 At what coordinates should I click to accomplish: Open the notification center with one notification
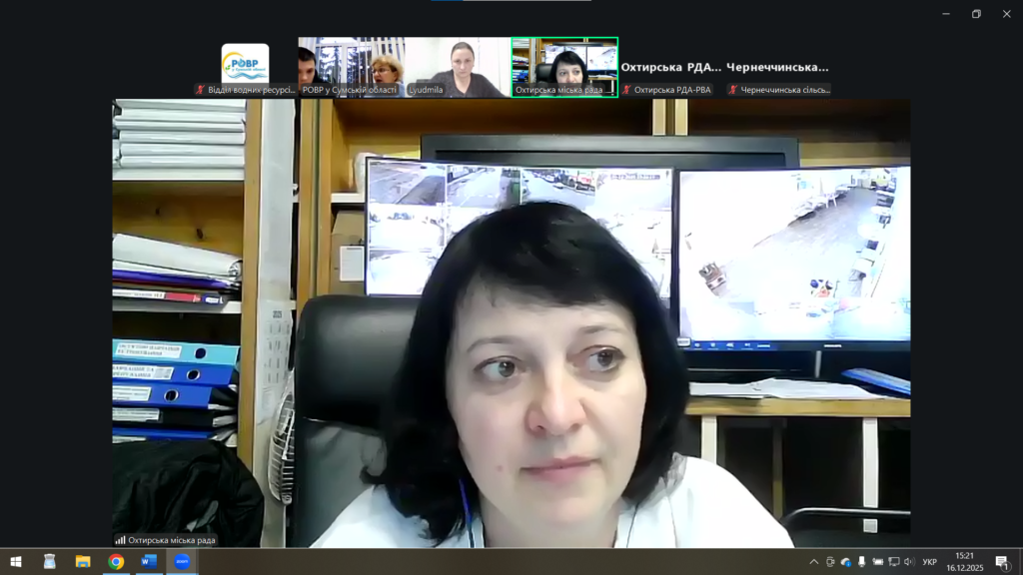pyautogui.click(x=1002, y=562)
